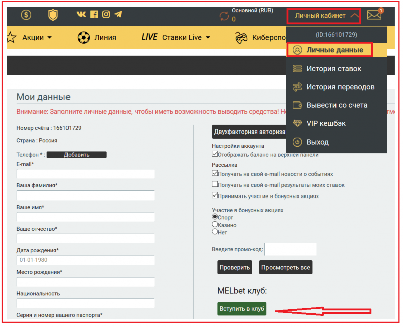The width and height of the screenshot is (403, 327).
Task: Check 'Получать на свой e-mail результаты моих ставок'
Action: [x=215, y=184]
